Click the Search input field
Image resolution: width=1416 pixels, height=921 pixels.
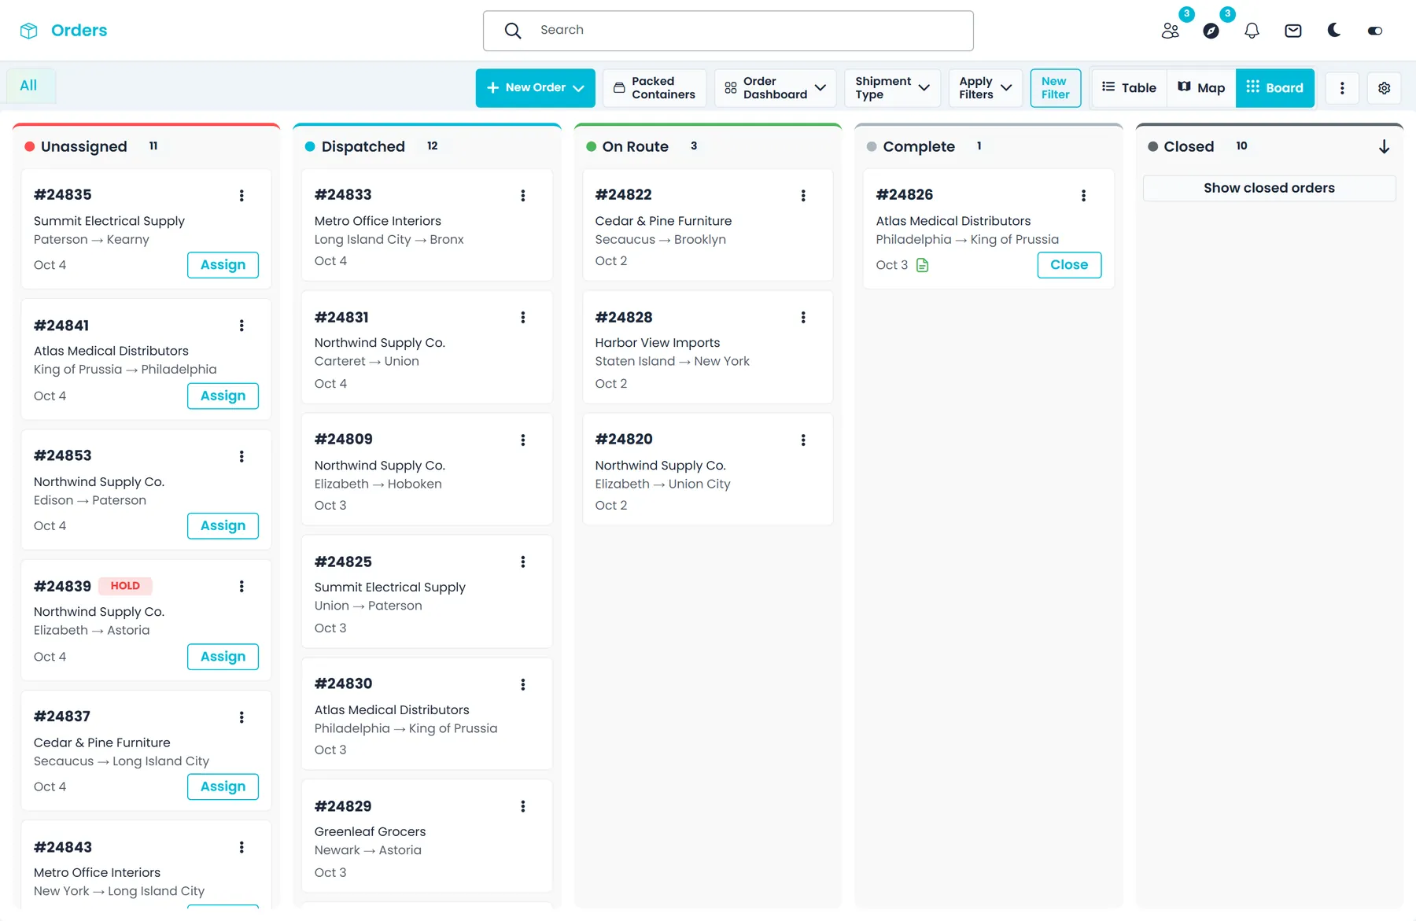(x=728, y=31)
